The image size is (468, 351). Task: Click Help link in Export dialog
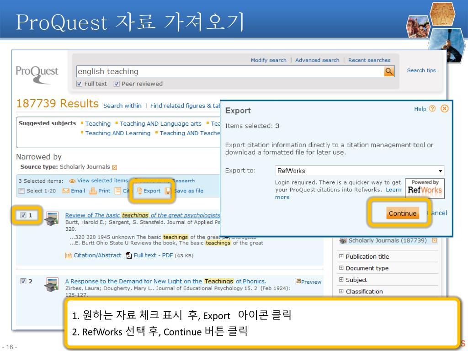click(420, 109)
